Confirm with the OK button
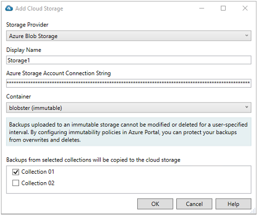This screenshot has width=258, height=216. [x=155, y=204]
